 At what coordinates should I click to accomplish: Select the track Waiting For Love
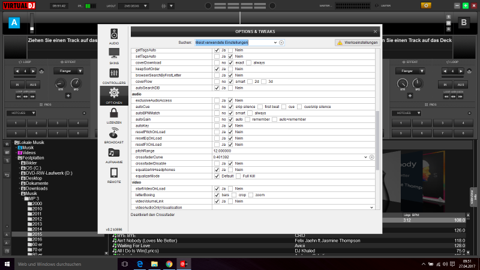133,246
